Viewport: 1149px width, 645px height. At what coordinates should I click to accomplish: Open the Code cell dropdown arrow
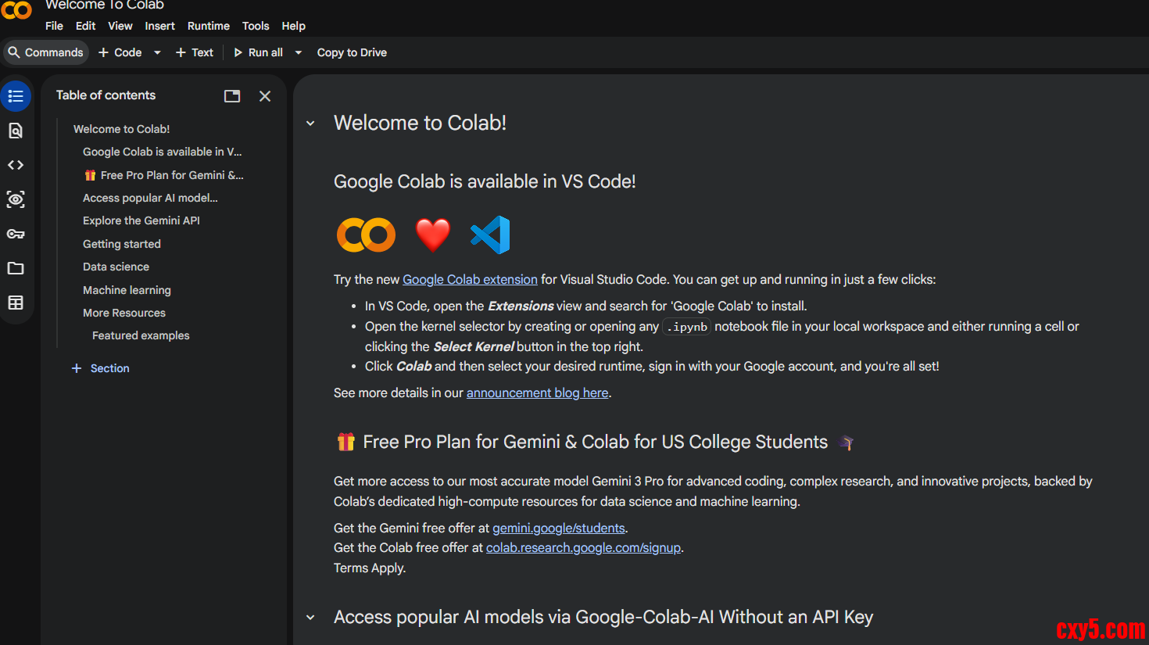pos(157,52)
